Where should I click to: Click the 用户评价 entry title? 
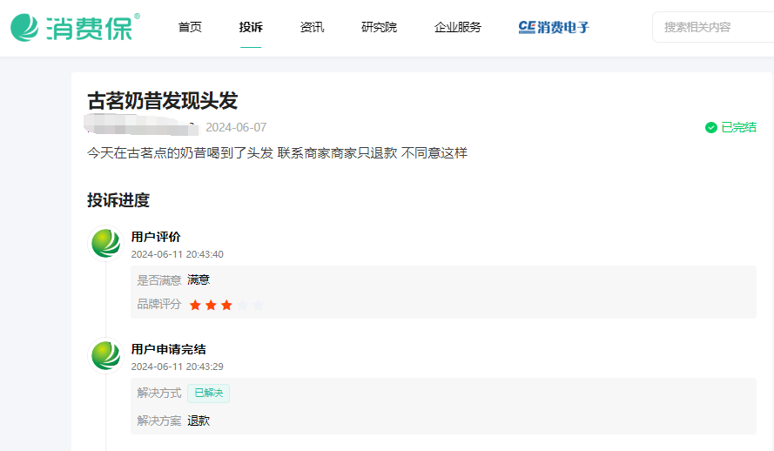pyautogui.click(x=156, y=237)
